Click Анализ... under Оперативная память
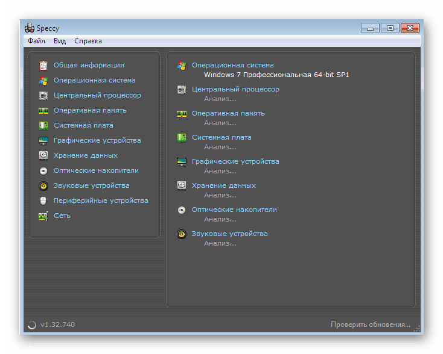 220,123
